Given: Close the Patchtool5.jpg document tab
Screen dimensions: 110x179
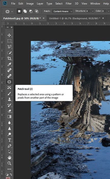Looking at the screenshot, I should pyautogui.click(x=44, y=18).
